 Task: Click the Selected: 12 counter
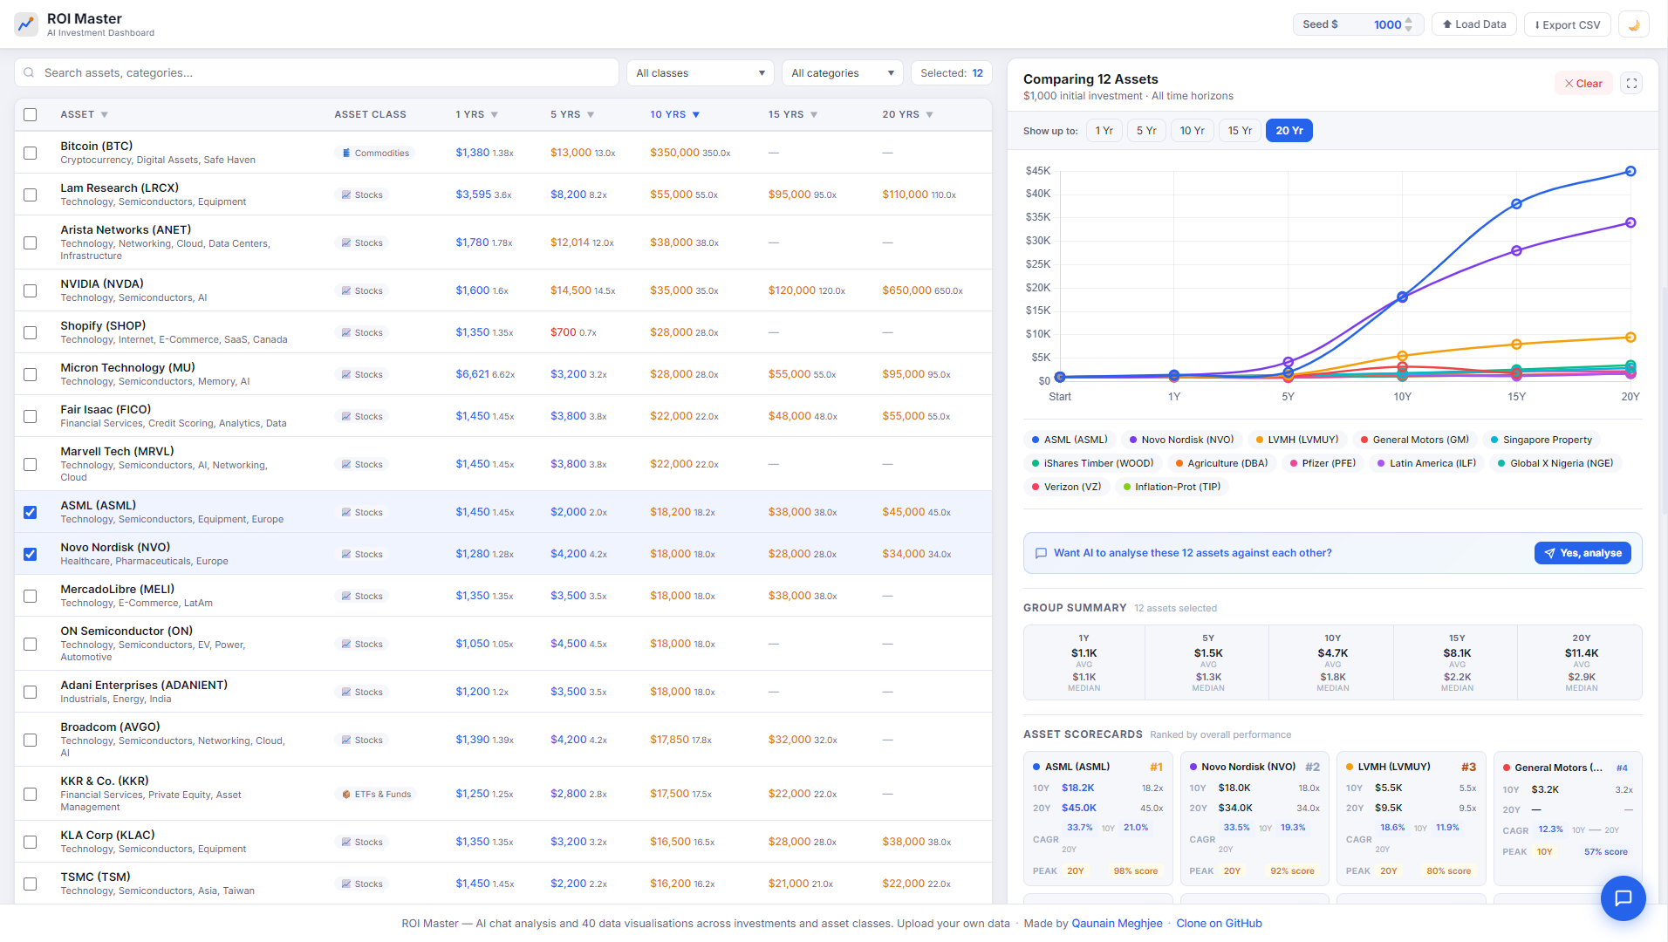click(x=951, y=73)
